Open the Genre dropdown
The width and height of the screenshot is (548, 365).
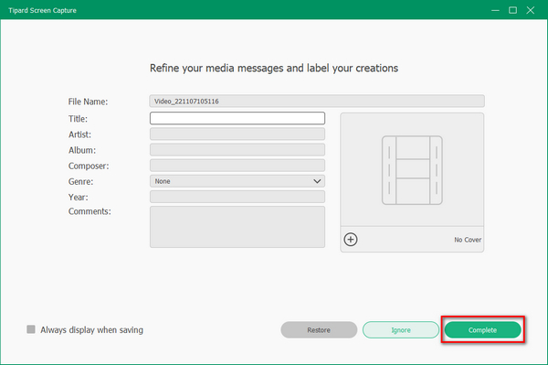237,181
